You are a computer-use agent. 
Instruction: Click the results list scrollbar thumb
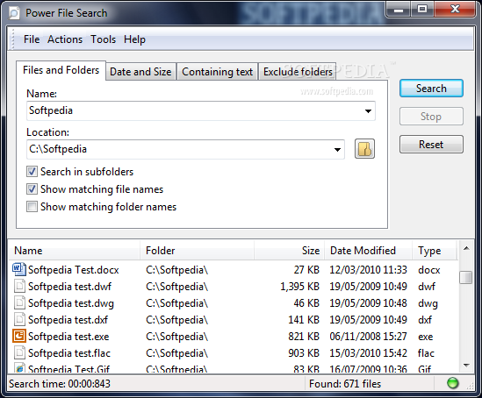coord(466,277)
